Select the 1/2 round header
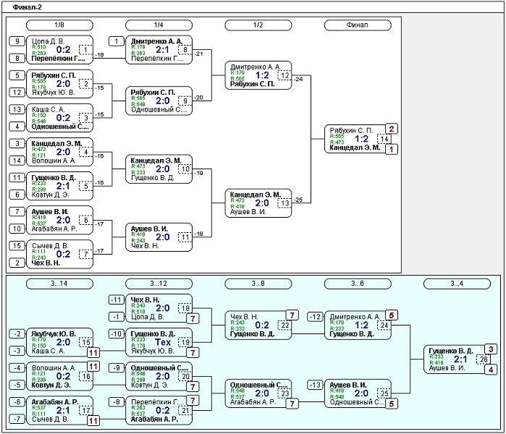Image resolution: width=506 pixels, height=434 pixels. click(258, 25)
